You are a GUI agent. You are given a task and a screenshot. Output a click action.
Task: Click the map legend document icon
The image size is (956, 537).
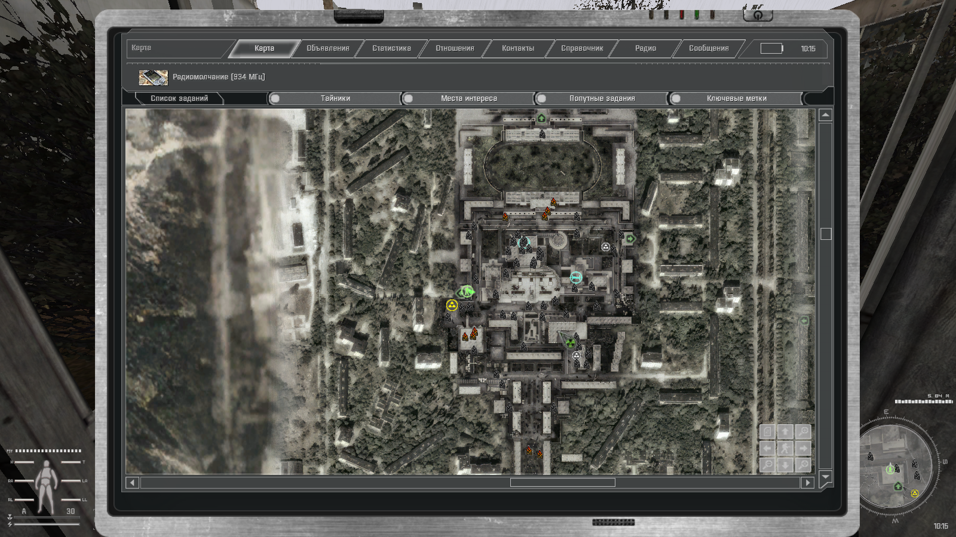[768, 431]
